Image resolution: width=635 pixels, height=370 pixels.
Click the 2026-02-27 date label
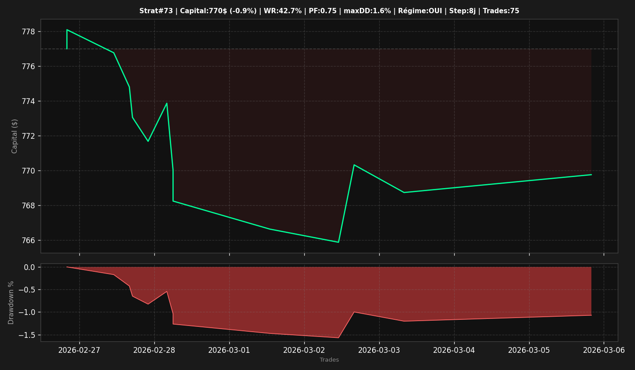pos(79,350)
